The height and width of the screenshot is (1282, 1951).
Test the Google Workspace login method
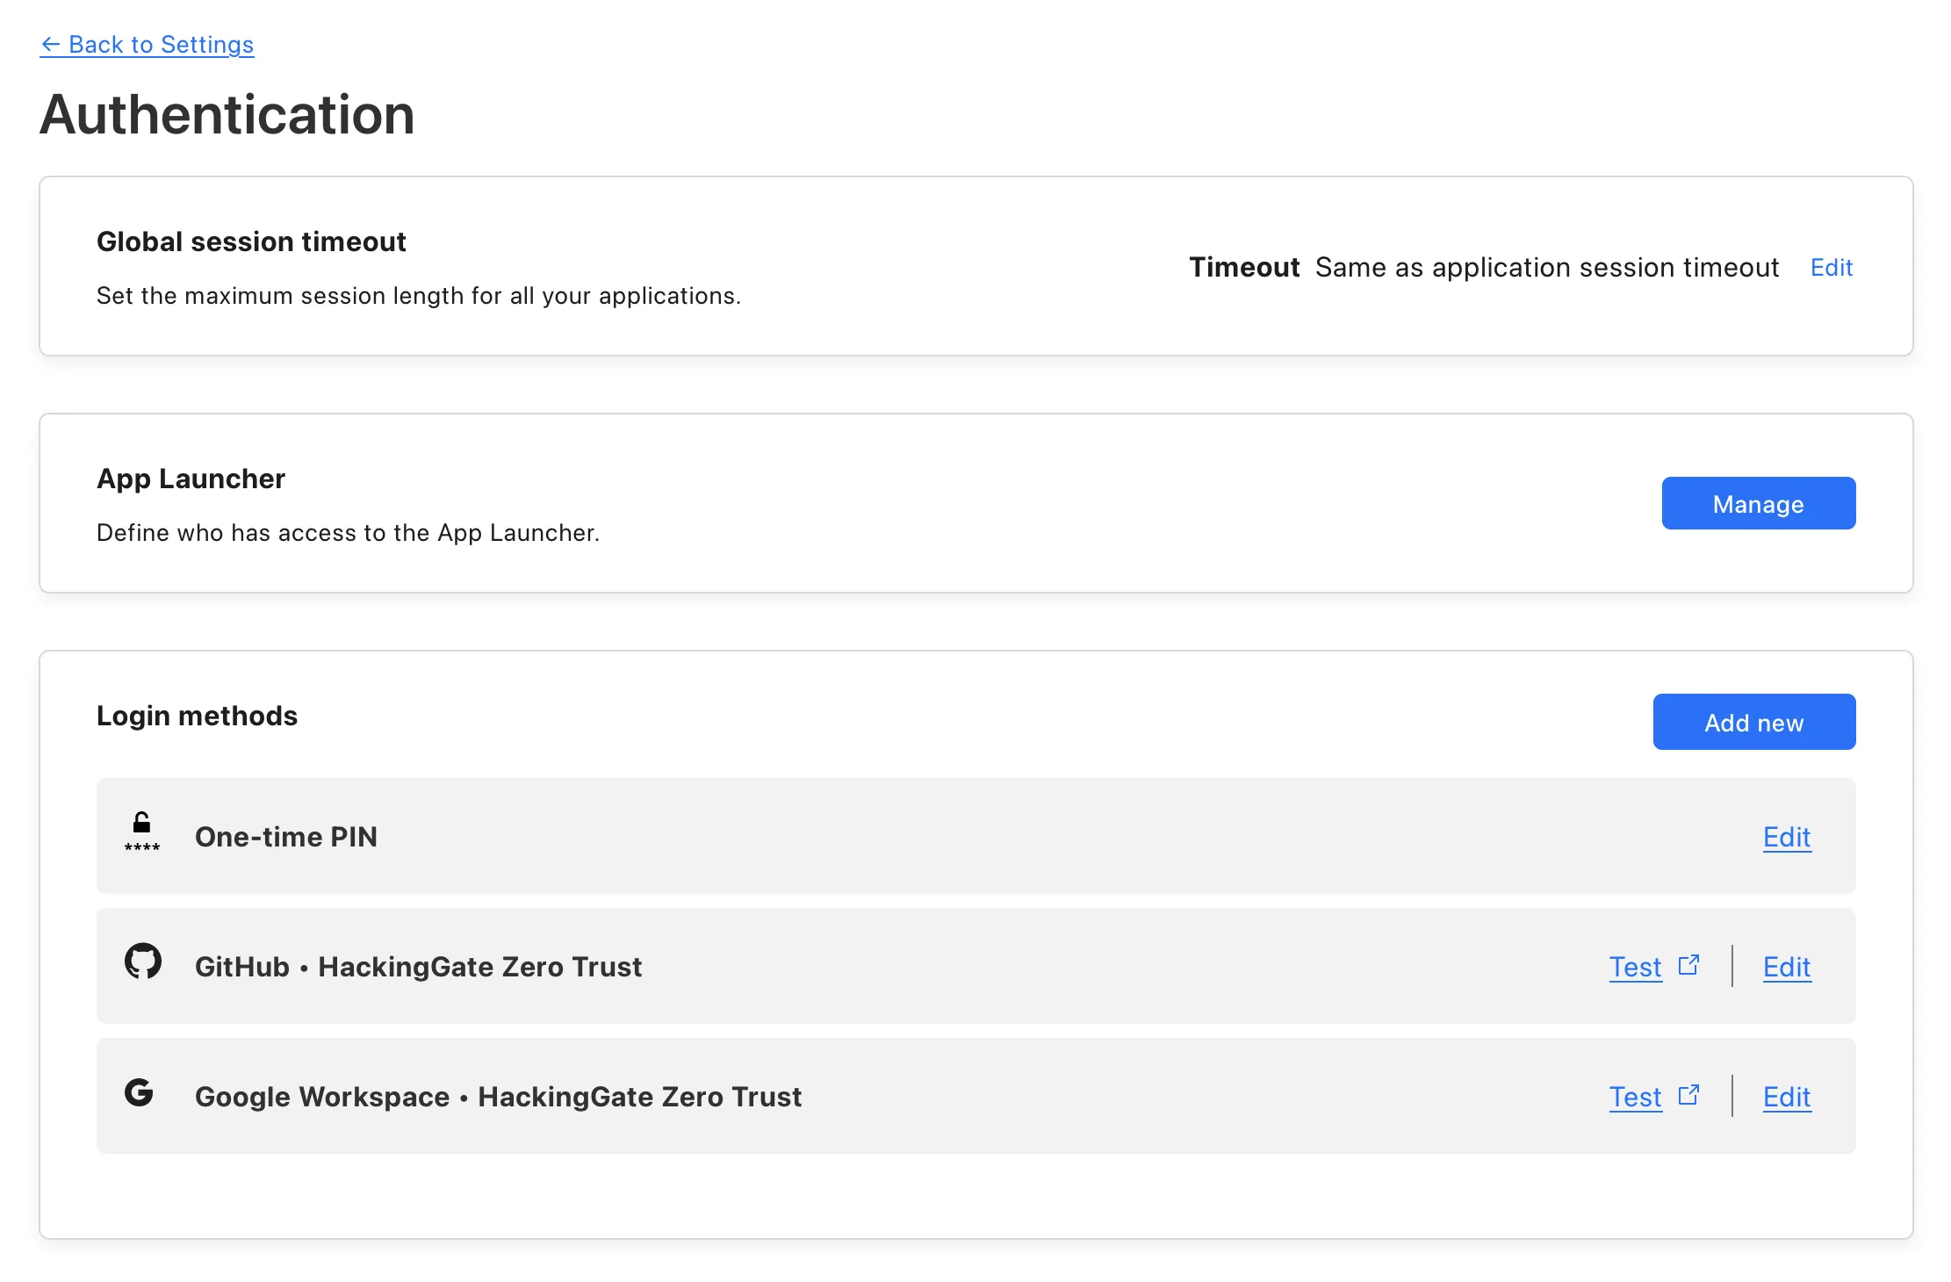click(x=1635, y=1097)
